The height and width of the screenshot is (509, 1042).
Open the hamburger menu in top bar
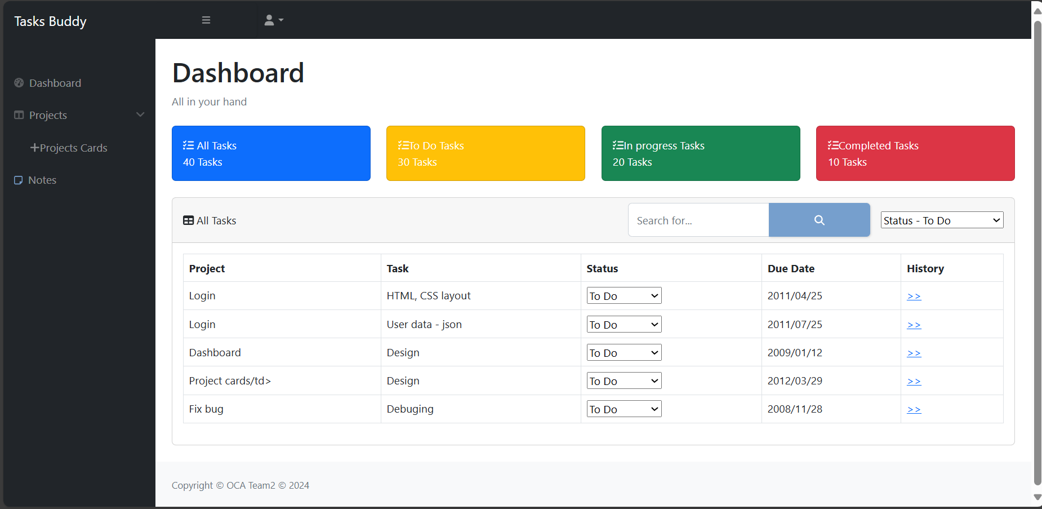pyautogui.click(x=206, y=20)
